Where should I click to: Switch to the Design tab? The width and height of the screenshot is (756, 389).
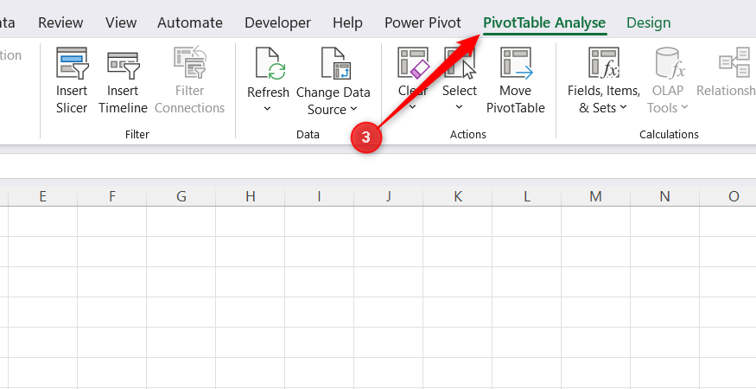(x=649, y=22)
